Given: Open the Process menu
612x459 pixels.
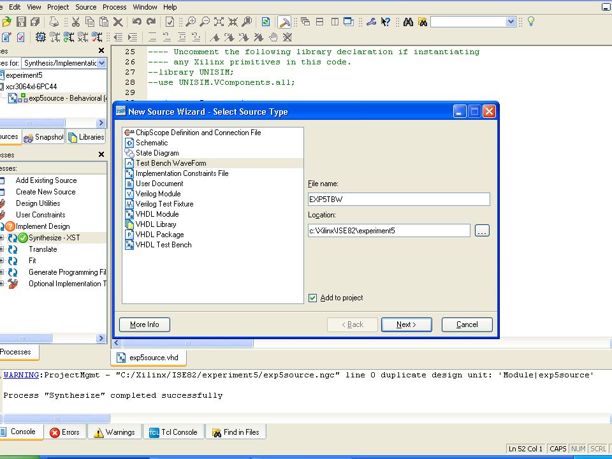Looking at the screenshot, I should [114, 7].
